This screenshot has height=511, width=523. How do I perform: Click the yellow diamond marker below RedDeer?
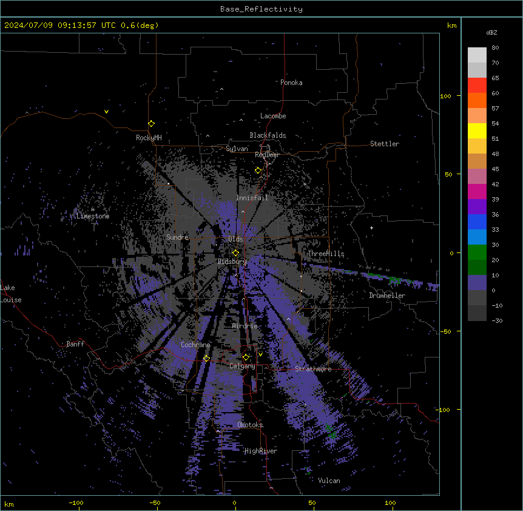click(258, 171)
